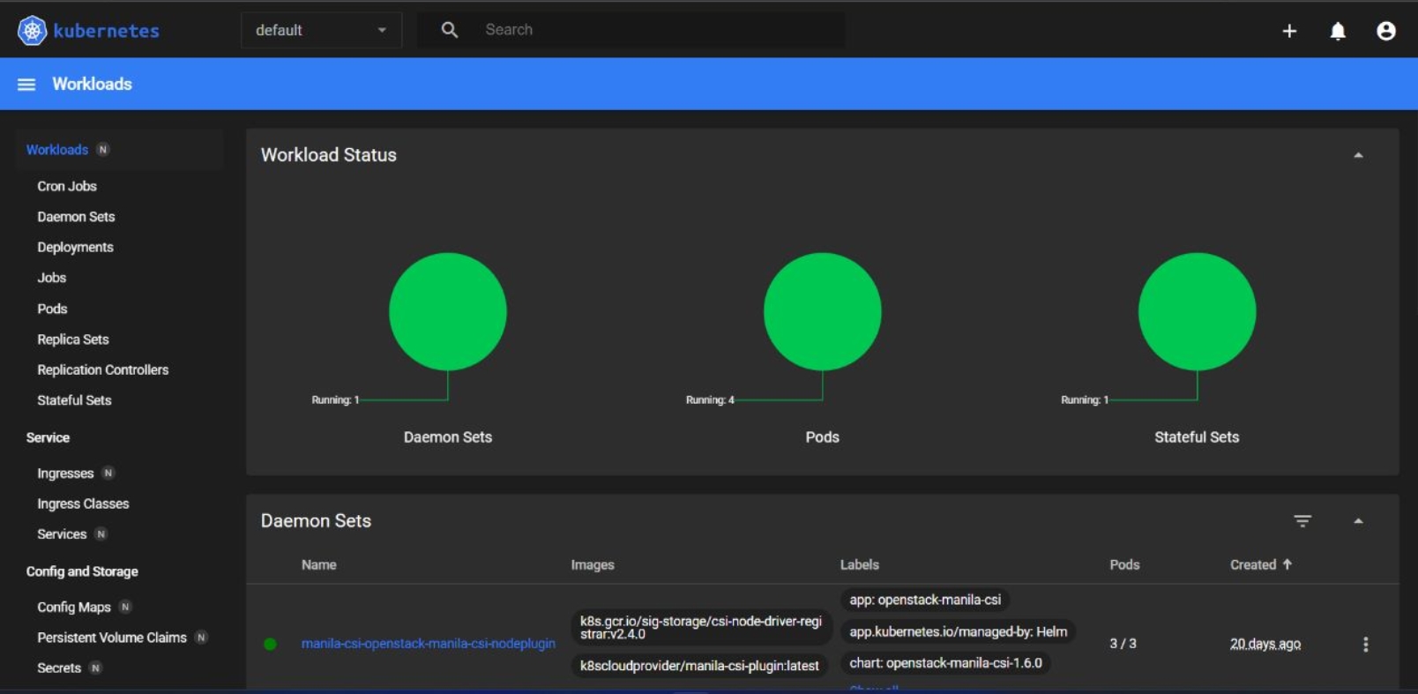
Task: Click the plus create resource icon
Action: pos(1289,31)
